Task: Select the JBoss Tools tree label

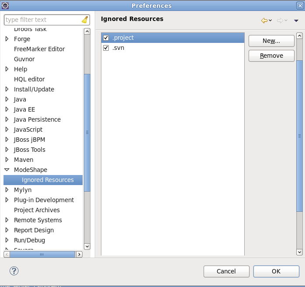Action: click(x=30, y=150)
